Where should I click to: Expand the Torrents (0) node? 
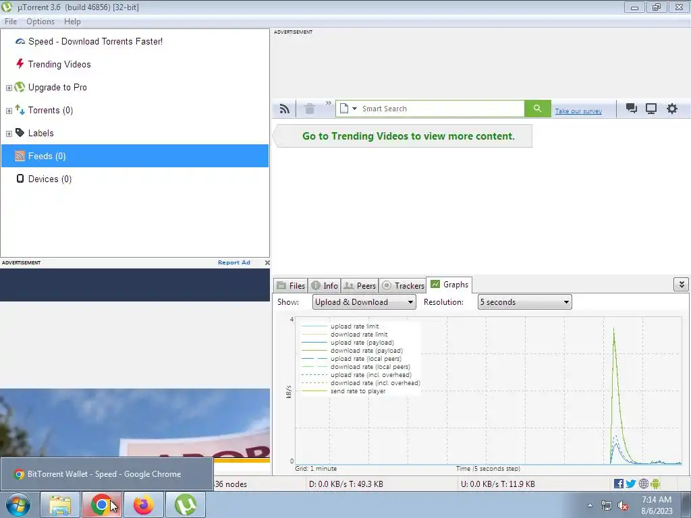9,111
